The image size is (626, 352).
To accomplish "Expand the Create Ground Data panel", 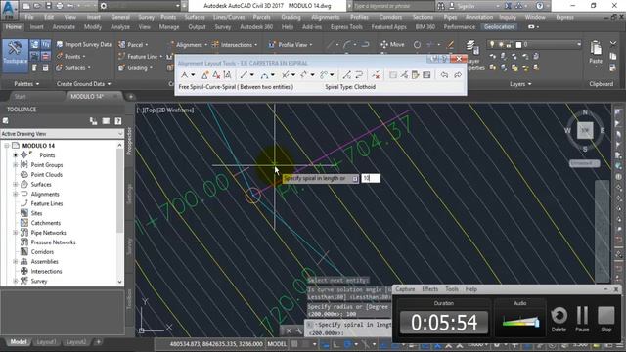I will point(83,84).
